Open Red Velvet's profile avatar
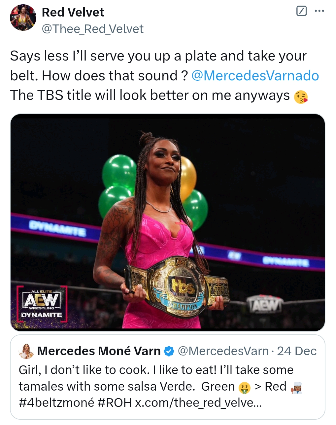 [23, 18]
